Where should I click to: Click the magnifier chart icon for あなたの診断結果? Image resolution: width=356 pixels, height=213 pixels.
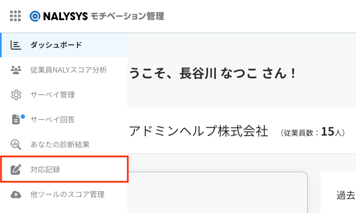pyautogui.click(x=16, y=145)
